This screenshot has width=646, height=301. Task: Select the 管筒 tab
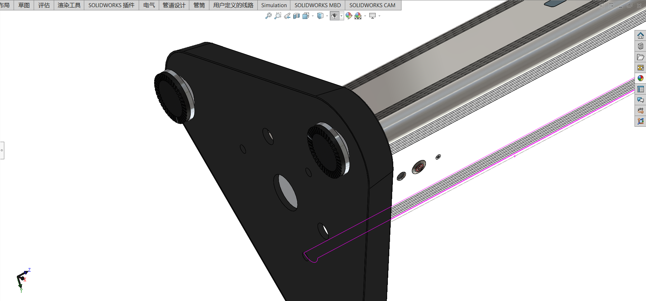[199, 5]
